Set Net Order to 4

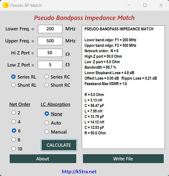[14, 122]
